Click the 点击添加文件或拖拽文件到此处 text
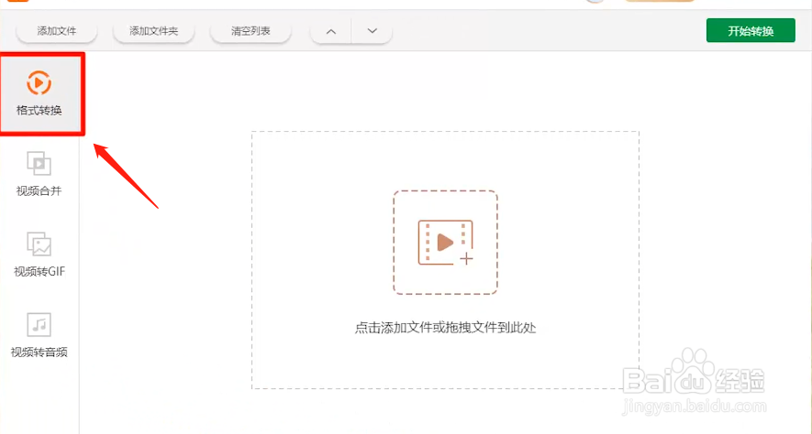 (445, 328)
